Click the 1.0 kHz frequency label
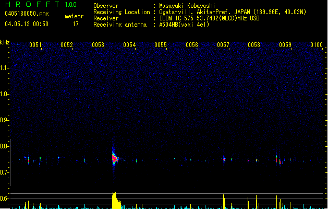This screenshot has width=328, height=209. (4, 94)
